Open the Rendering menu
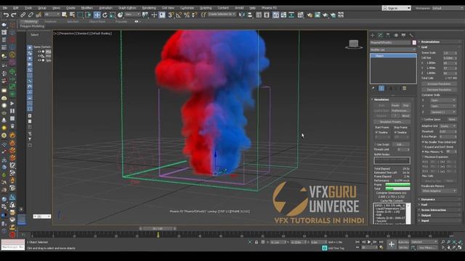This screenshot has width=465, height=261. (x=149, y=8)
